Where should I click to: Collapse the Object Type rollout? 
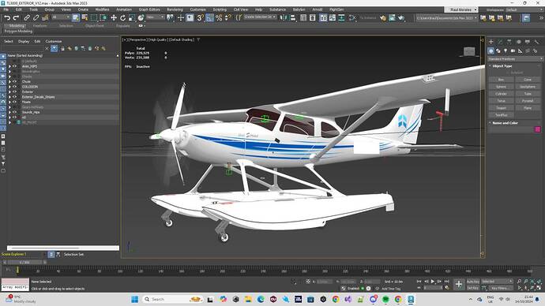coord(502,66)
